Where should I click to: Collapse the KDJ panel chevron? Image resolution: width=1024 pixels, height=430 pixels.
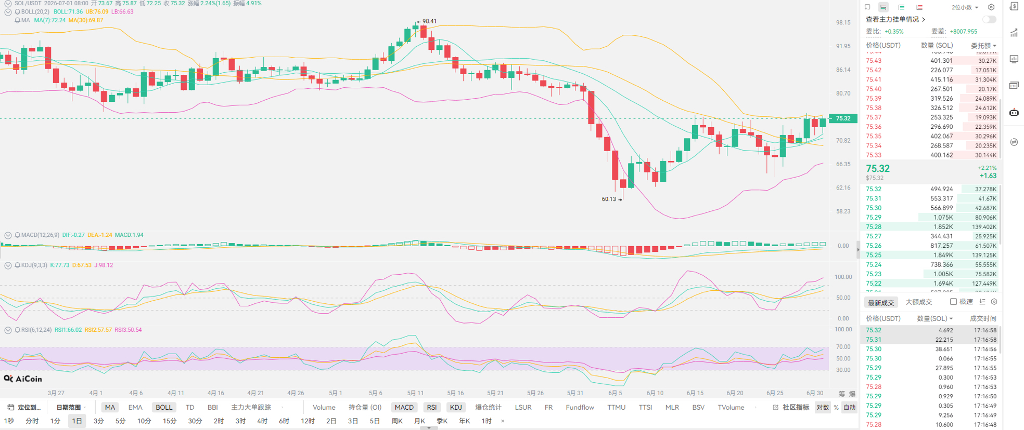click(x=8, y=265)
